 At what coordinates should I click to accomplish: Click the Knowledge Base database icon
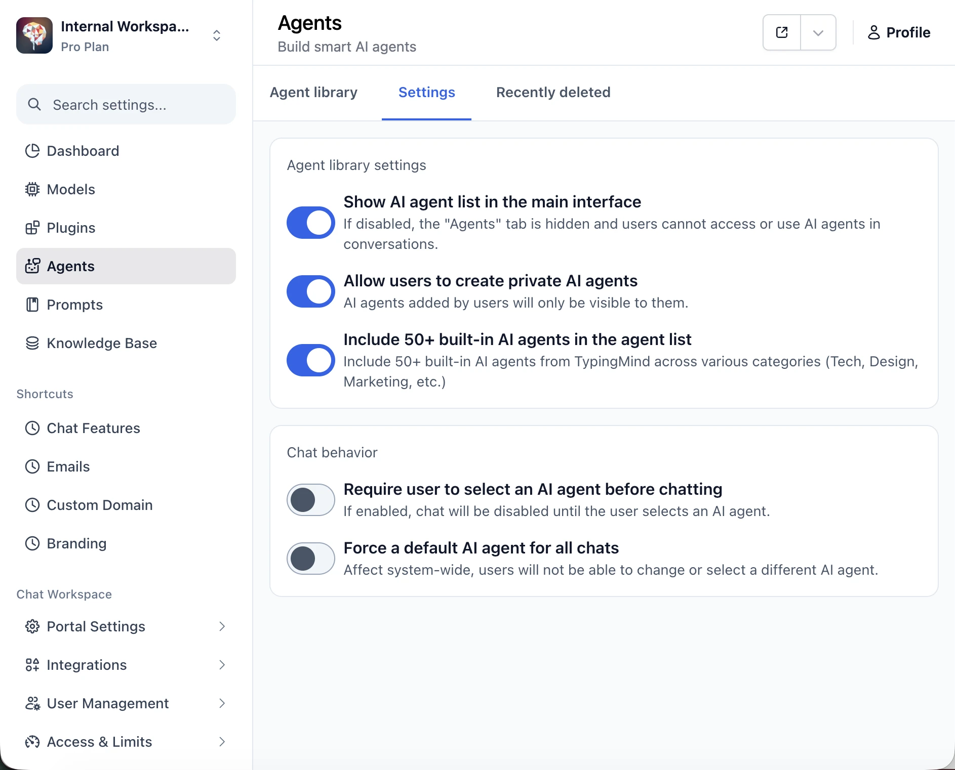(32, 343)
